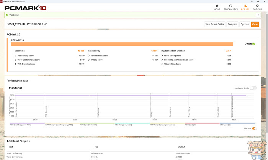The height and width of the screenshot is (160, 268).
Task: Click the Options gear icon
Action: click(257, 6)
